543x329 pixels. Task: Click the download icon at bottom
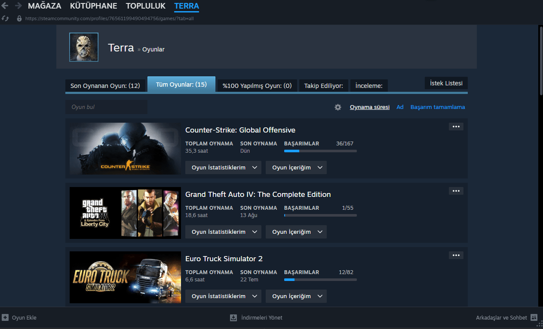233,318
